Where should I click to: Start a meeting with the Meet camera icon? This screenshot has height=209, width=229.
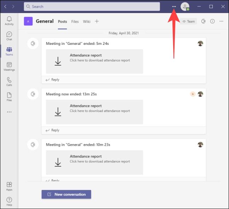pyautogui.click(x=203, y=21)
